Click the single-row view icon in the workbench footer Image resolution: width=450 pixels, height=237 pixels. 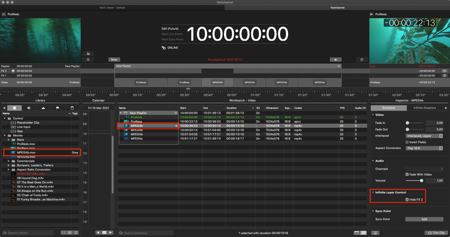357,233
